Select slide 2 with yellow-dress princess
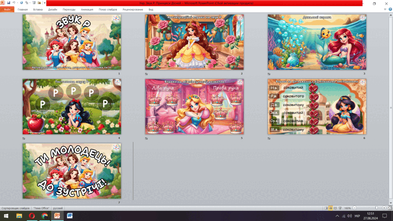The image size is (393, 221). 194,42
